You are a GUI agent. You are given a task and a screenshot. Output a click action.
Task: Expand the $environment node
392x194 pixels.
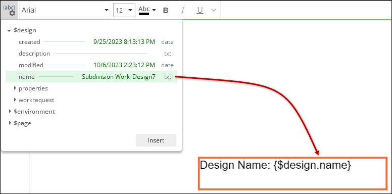tap(10, 111)
